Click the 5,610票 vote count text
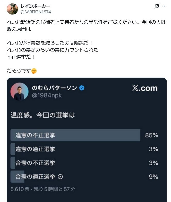 pyautogui.click(x=20, y=189)
